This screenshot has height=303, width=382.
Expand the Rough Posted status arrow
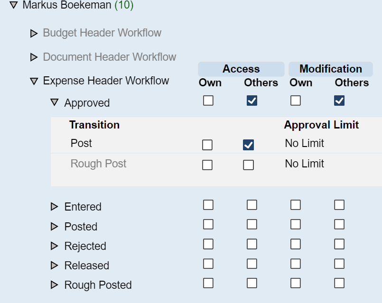(x=54, y=285)
